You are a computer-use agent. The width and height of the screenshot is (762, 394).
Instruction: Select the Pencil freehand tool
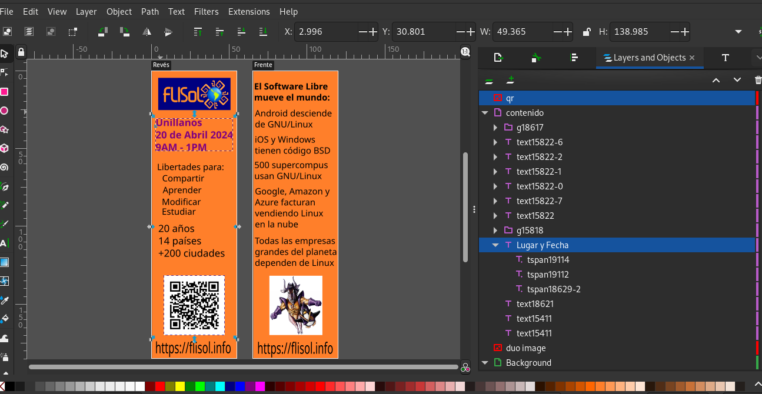tap(5, 205)
